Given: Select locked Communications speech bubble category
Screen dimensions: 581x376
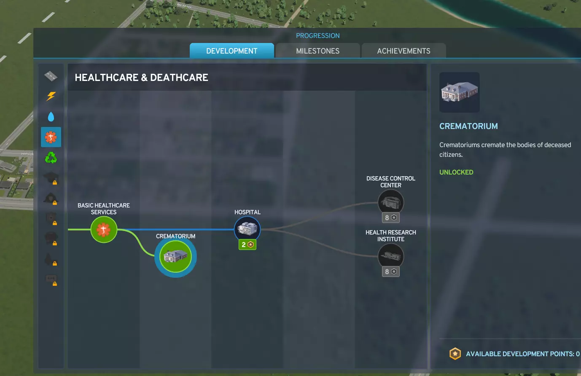Looking at the screenshot, I should (x=51, y=279).
